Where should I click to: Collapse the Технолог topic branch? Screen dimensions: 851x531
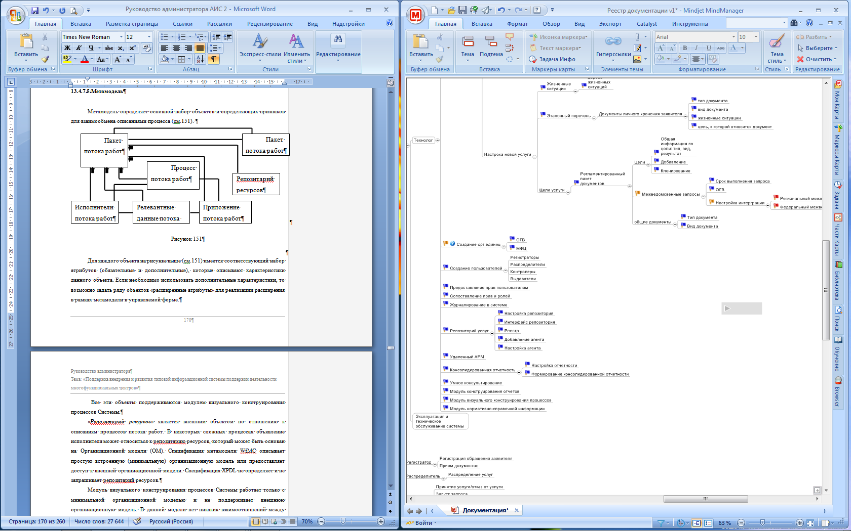(x=438, y=140)
